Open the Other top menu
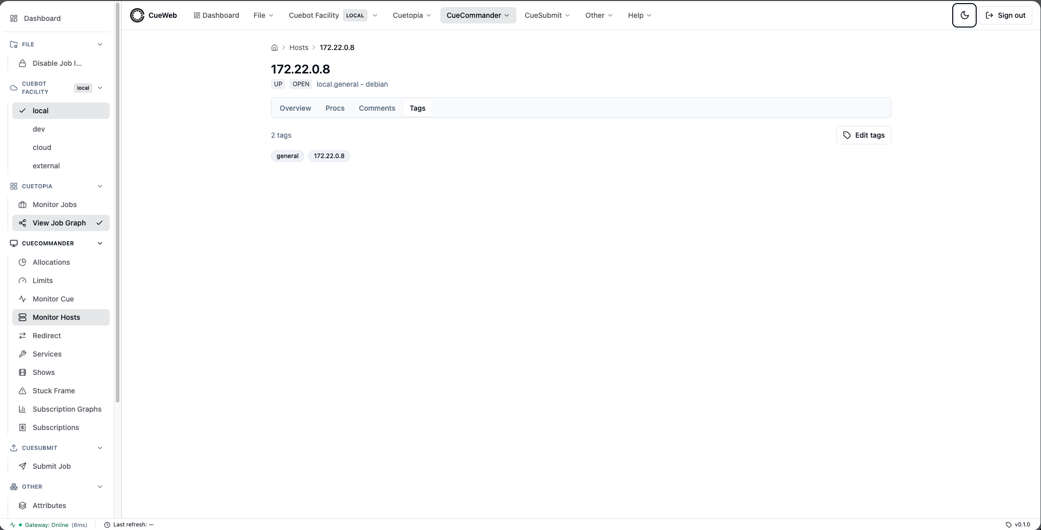The image size is (1041, 530). click(x=599, y=15)
